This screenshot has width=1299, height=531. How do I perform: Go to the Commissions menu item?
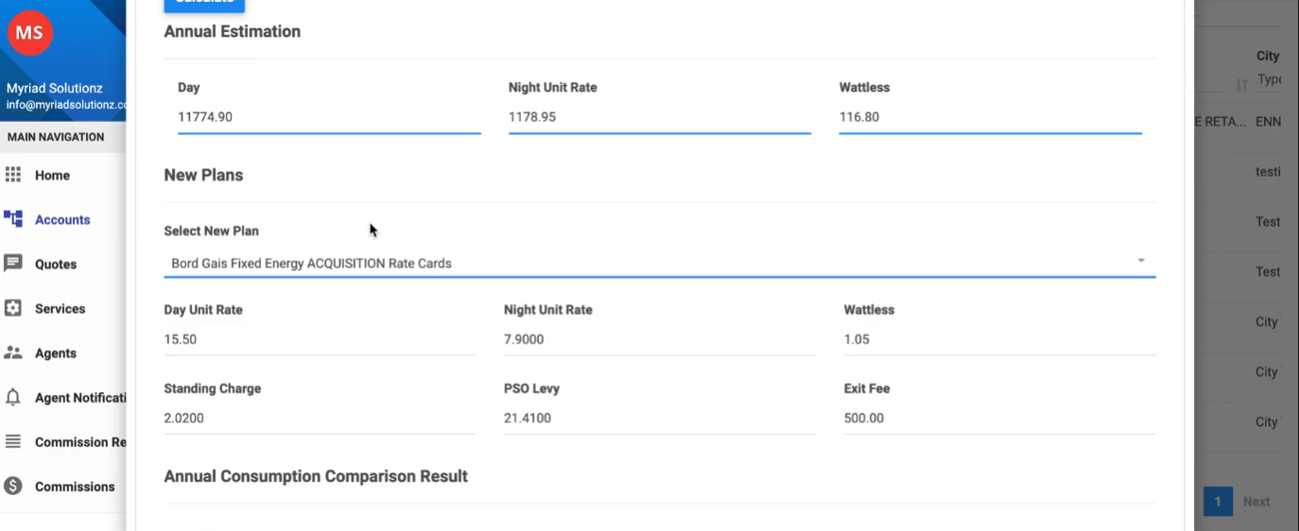[x=75, y=487]
